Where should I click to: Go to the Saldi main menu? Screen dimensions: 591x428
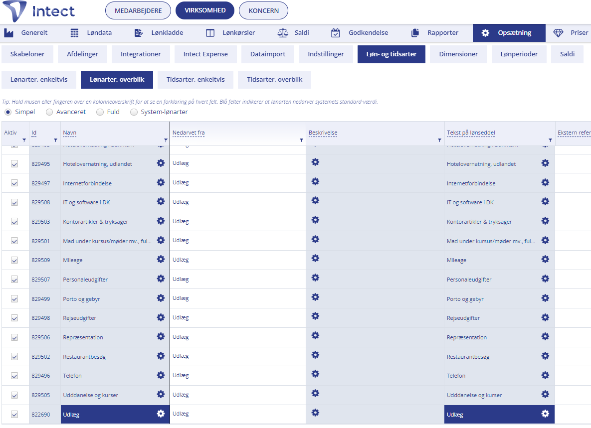point(293,33)
